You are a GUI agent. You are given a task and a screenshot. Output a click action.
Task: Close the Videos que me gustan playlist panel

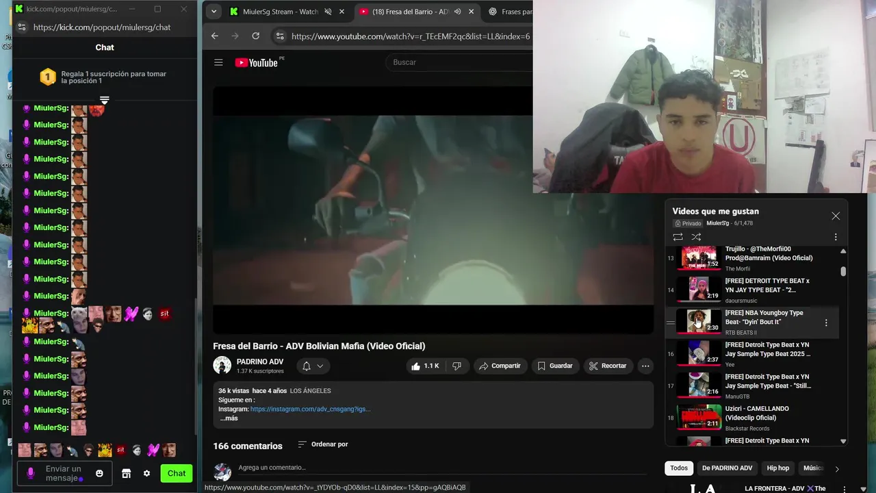(836, 216)
